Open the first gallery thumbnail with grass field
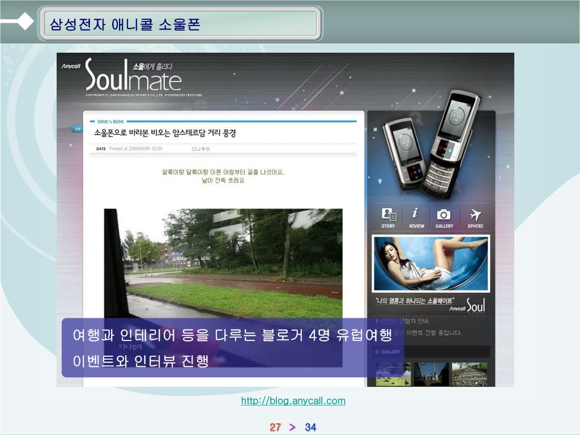 pyautogui.click(x=393, y=374)
